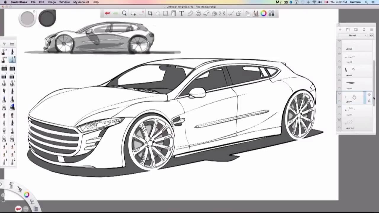Viewport: 379px width, 213px height.
Task: Enable the Symmetry tool
Action: 222,13
